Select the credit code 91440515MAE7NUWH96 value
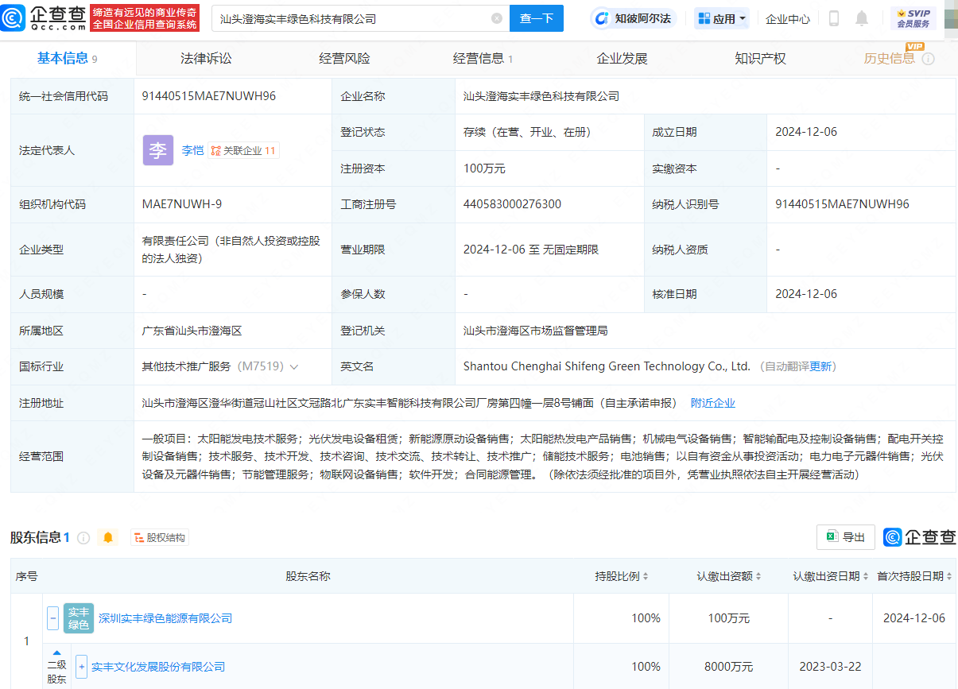 pos(209,96)
